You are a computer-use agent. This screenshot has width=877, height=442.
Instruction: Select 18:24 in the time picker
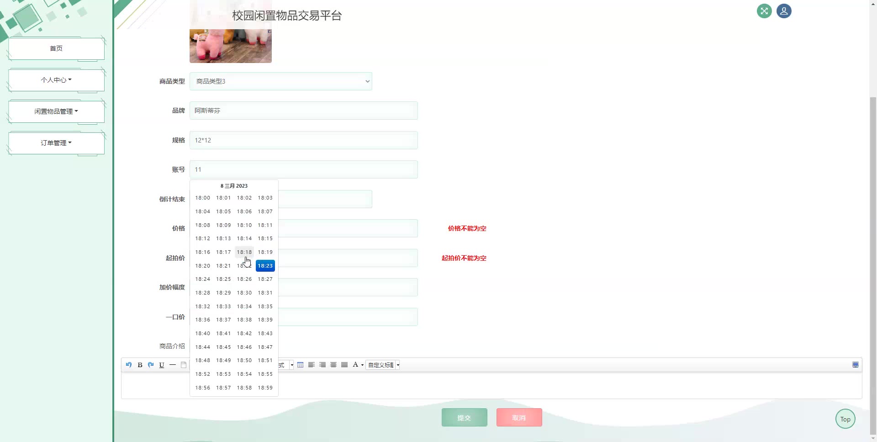coord(203,279)
